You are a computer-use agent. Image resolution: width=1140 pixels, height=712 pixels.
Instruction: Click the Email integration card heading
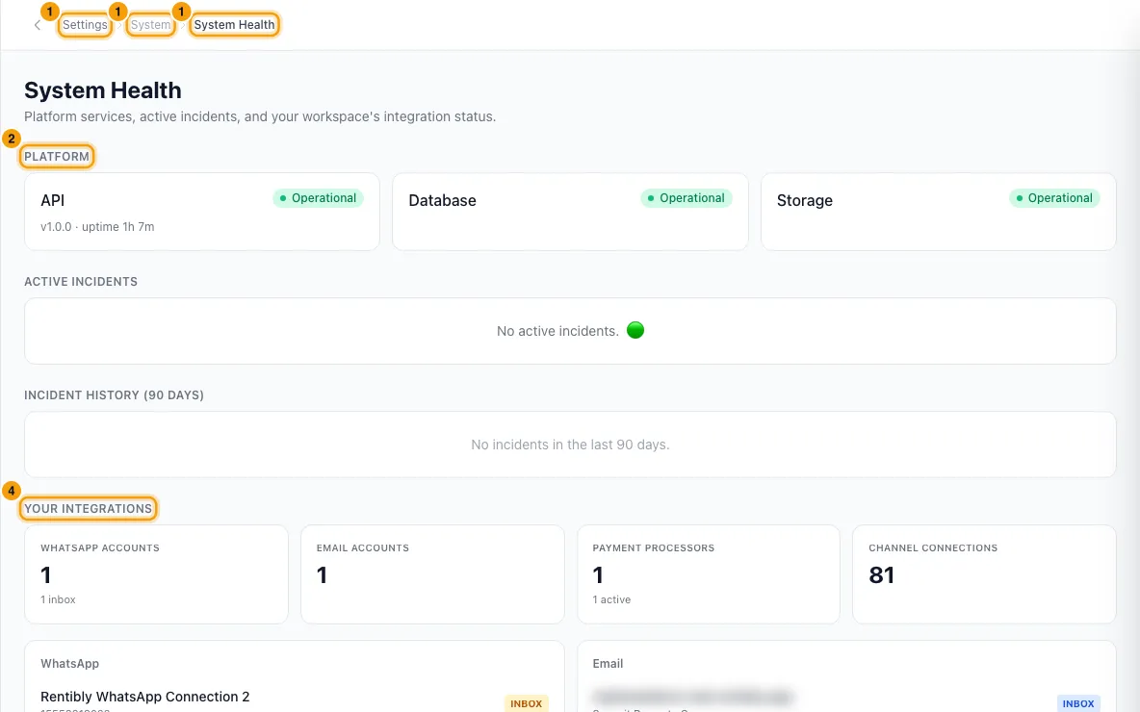(608, 664)
